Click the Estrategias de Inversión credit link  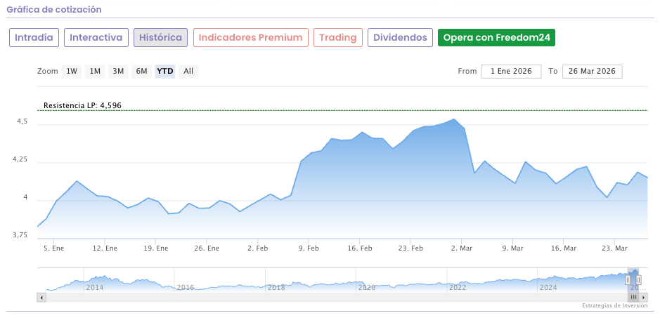coord(614,305)
